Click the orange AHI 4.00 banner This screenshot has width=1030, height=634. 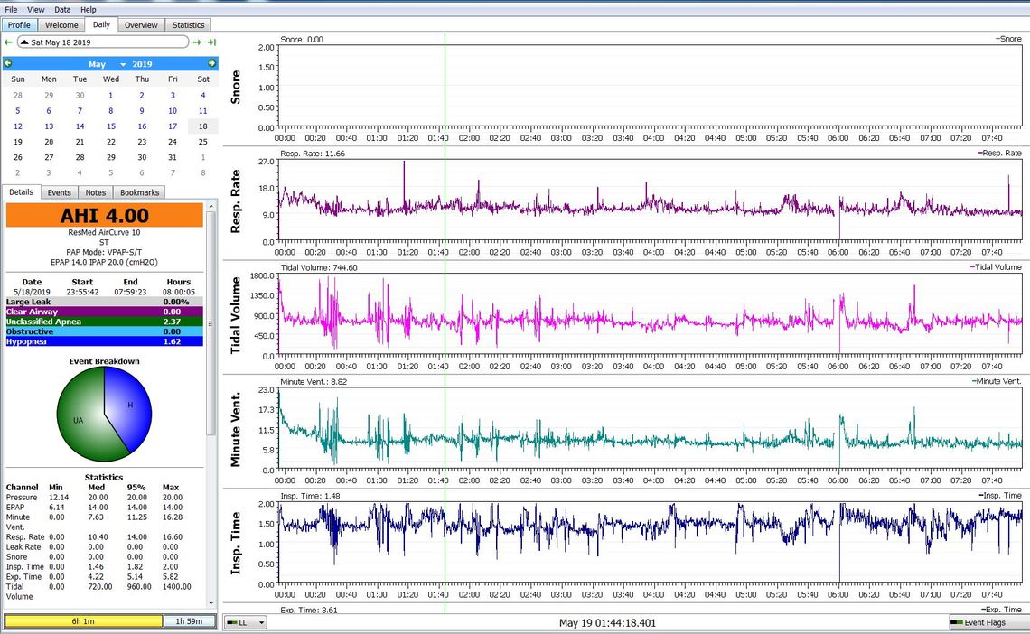point(105,215)
